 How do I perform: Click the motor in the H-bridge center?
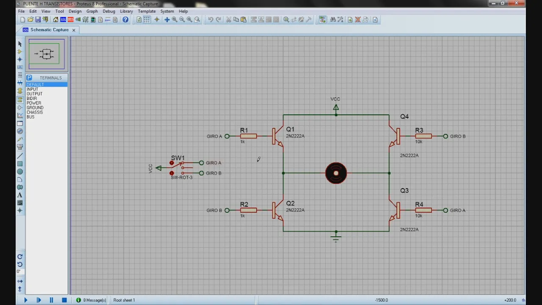(336, 173)
